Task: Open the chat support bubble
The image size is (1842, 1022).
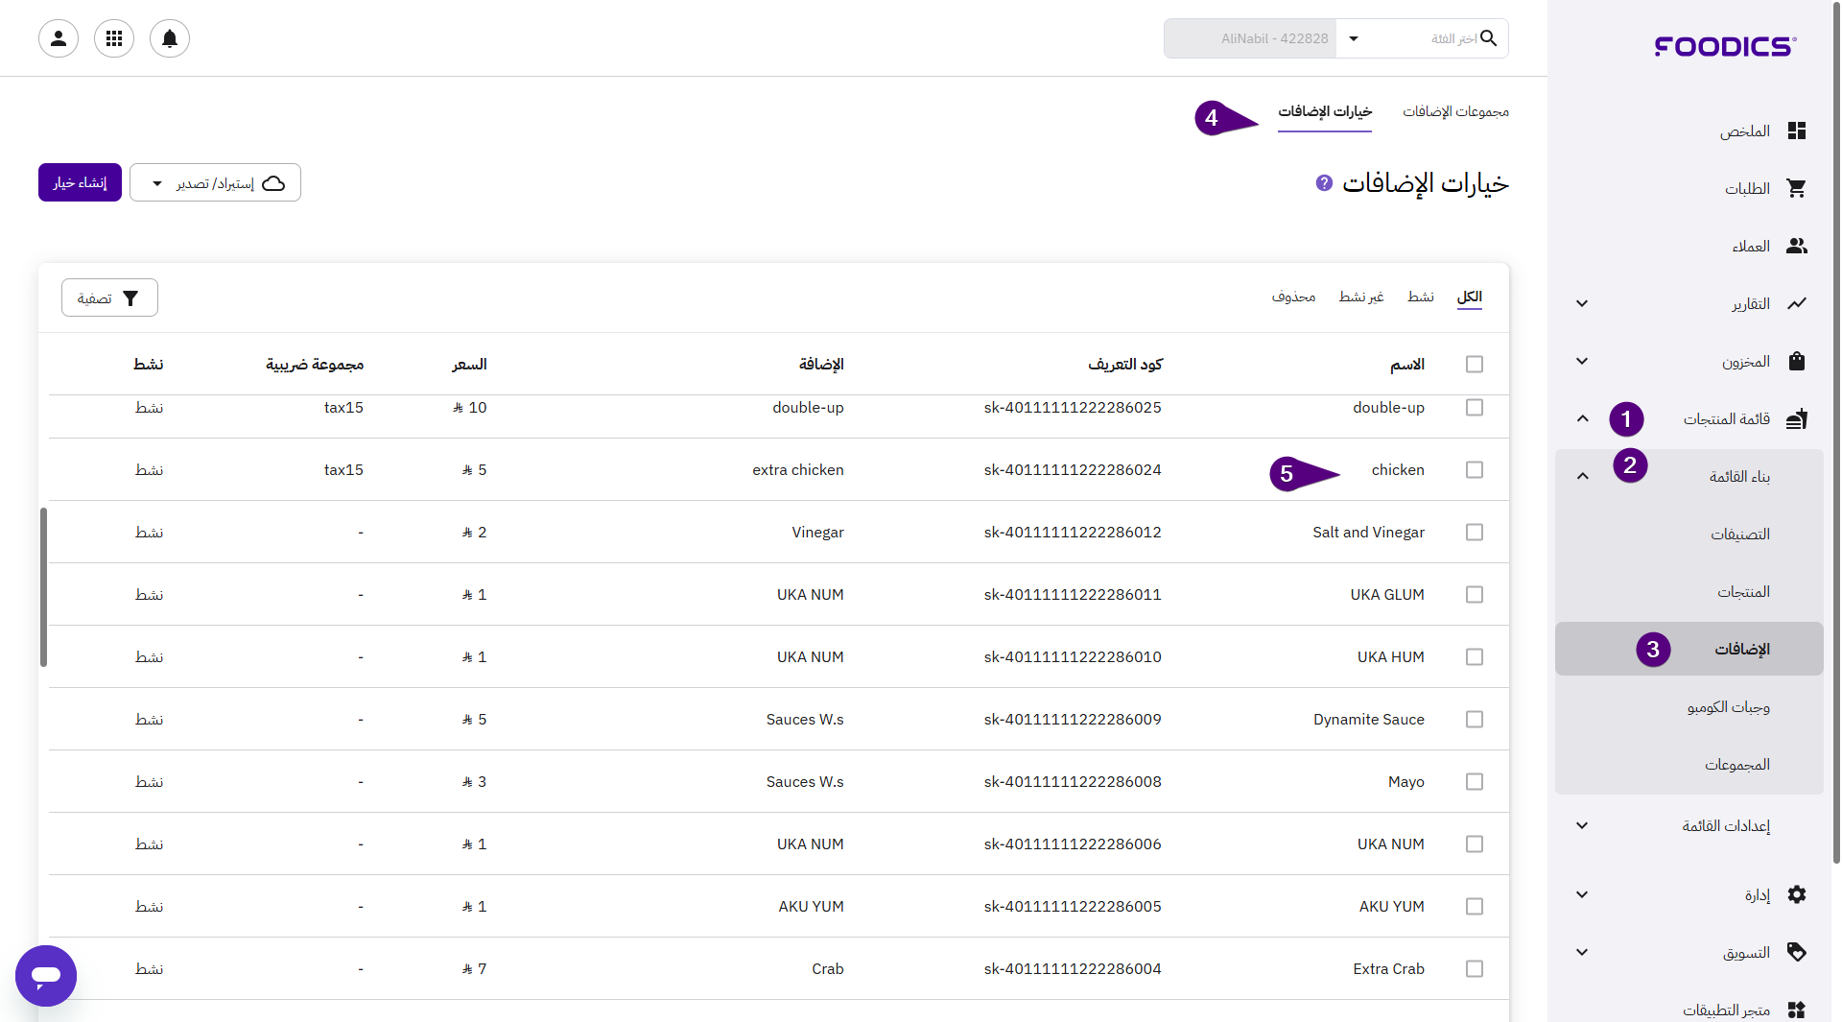Action: pos(46,976)
